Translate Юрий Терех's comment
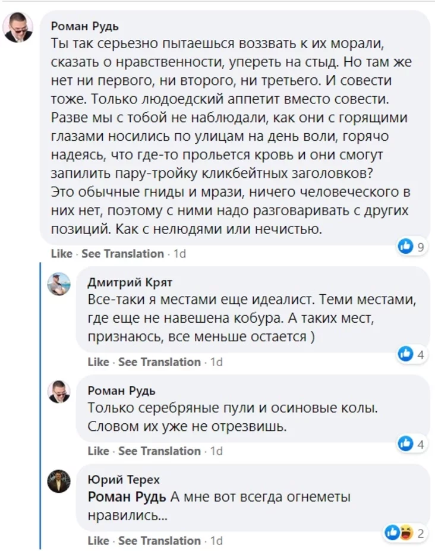 pos(159,541)
